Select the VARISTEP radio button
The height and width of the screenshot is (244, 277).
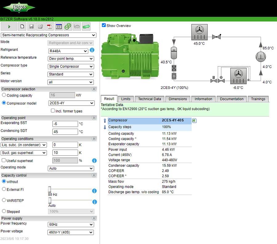[4, 200]
